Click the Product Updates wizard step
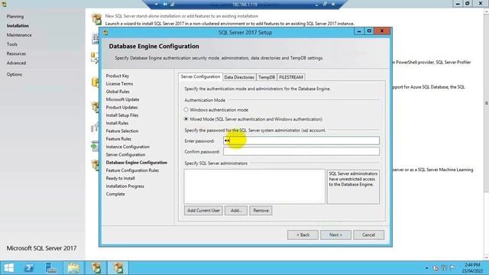 coord(121,108)
